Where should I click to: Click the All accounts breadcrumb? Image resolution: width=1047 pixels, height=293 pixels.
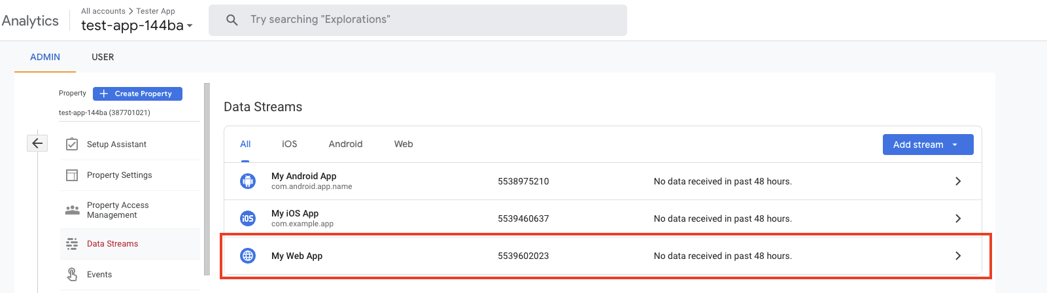tap(103, 11)
